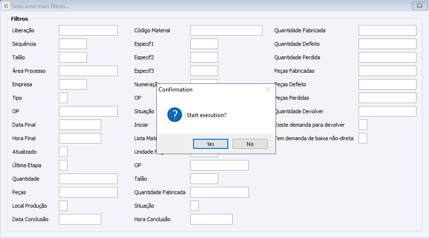Toggle 'Tem demanda de baixa não-direta' checkbox
The height and width of the screenshot is (238, 429).
(363, 138)
